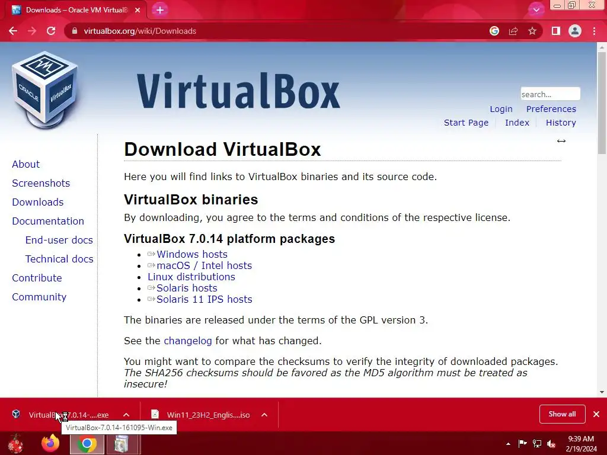607x455 pixels.
Task: Go back to the previous page
Action: [x=13, y=31]
